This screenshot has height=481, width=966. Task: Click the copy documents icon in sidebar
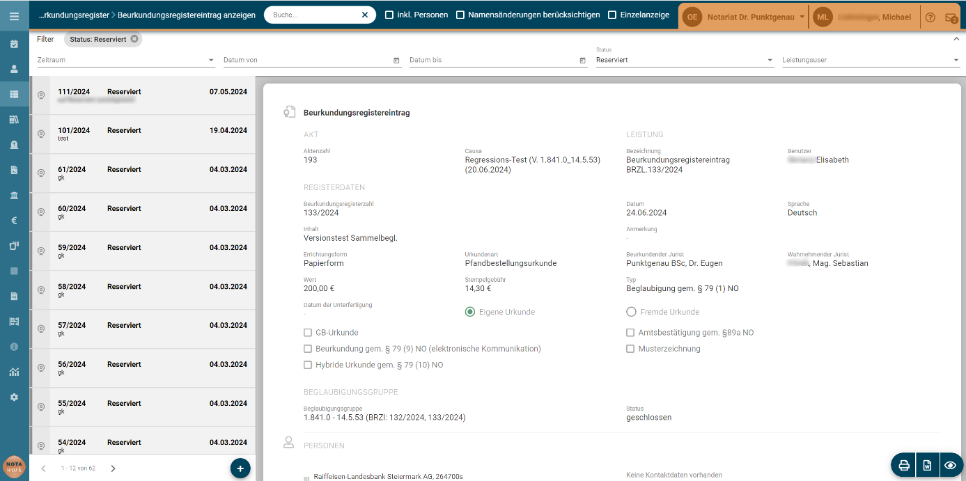[14, 246]
